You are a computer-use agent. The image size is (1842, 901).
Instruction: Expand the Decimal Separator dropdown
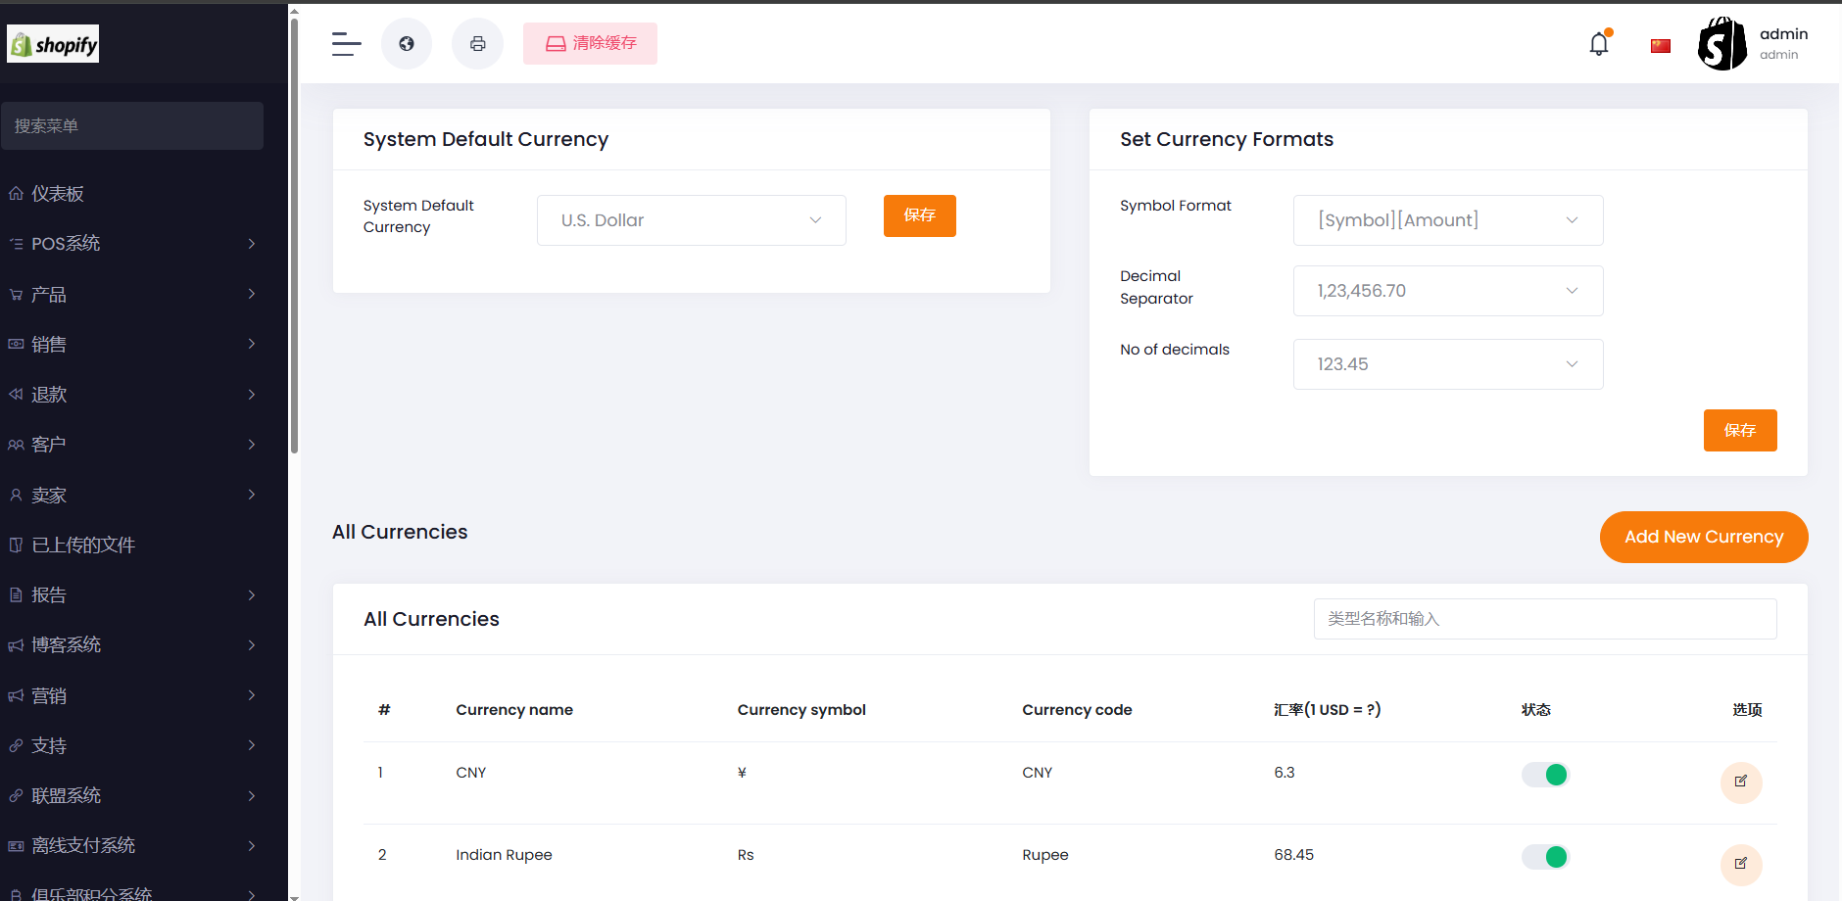coord(1447,291)
